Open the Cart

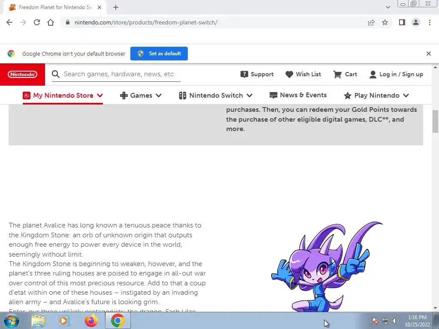coord(345,74)
